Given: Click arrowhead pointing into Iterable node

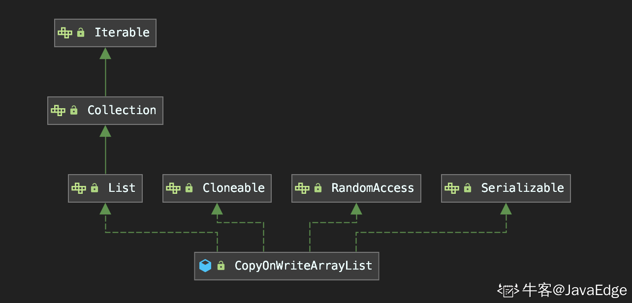Looking at the screenshot, I should click(105, 53).
